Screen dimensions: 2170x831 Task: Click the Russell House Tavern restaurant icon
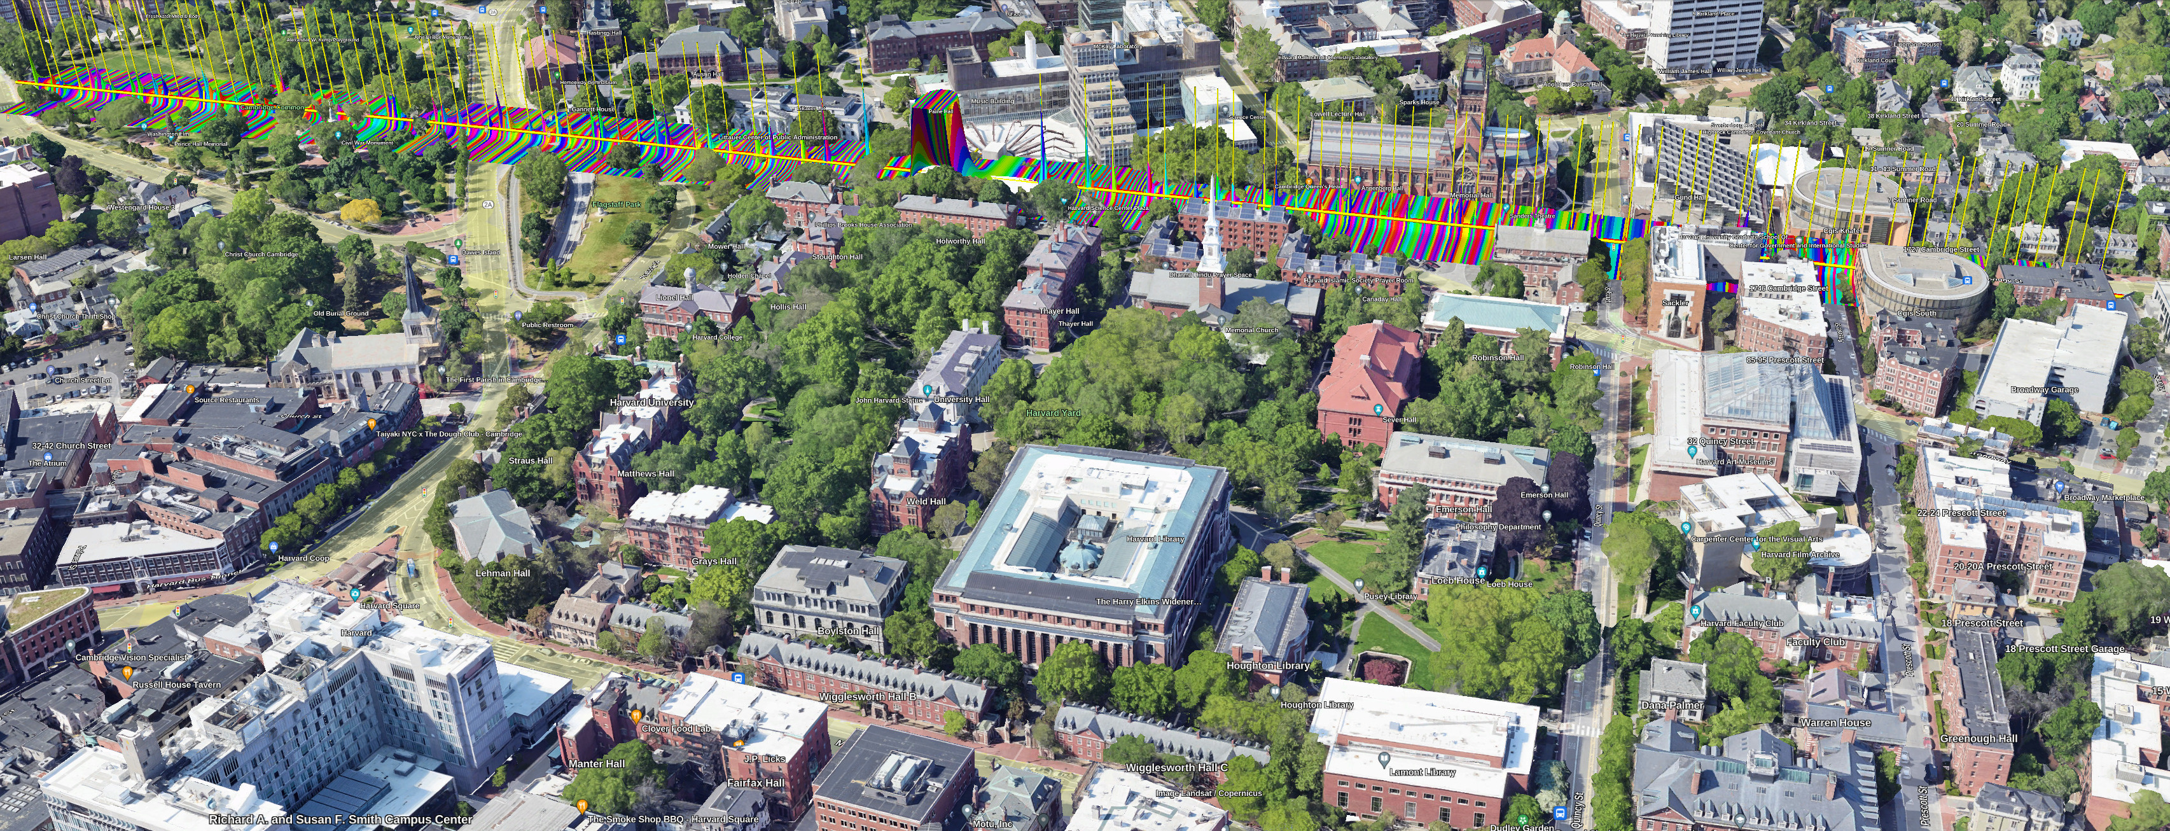click(x=127, y=673)
